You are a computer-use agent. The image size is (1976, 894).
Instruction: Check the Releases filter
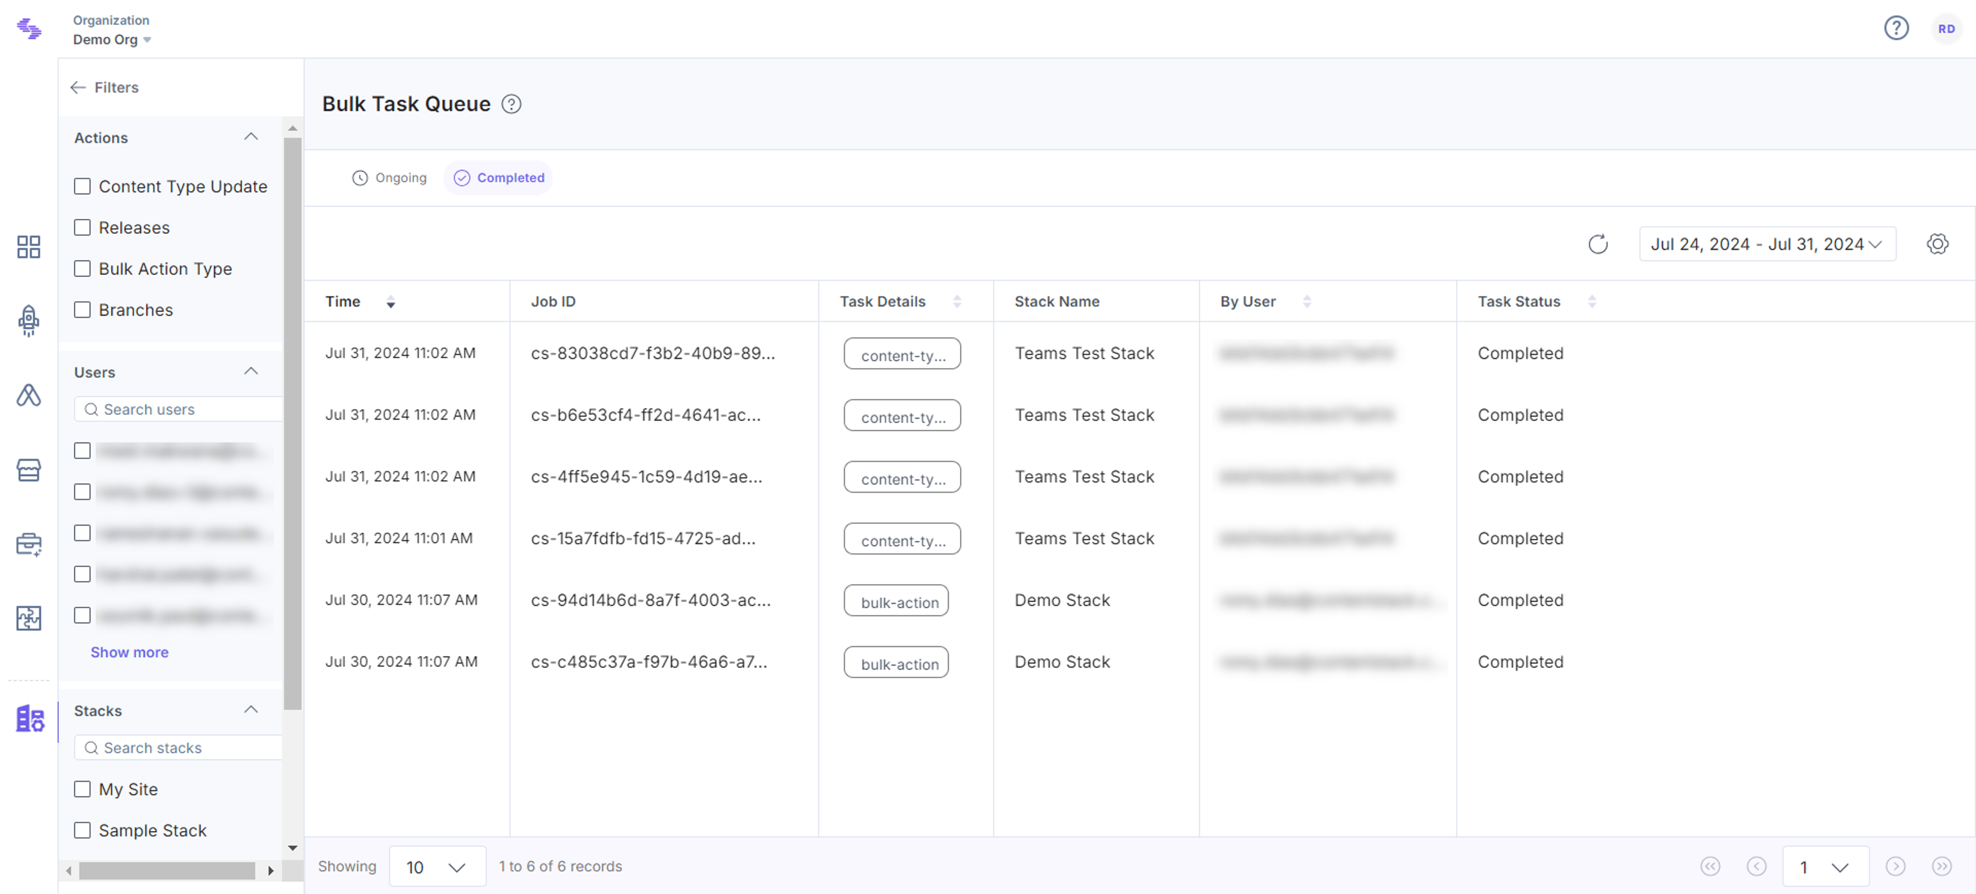click(x=82, y=228)
